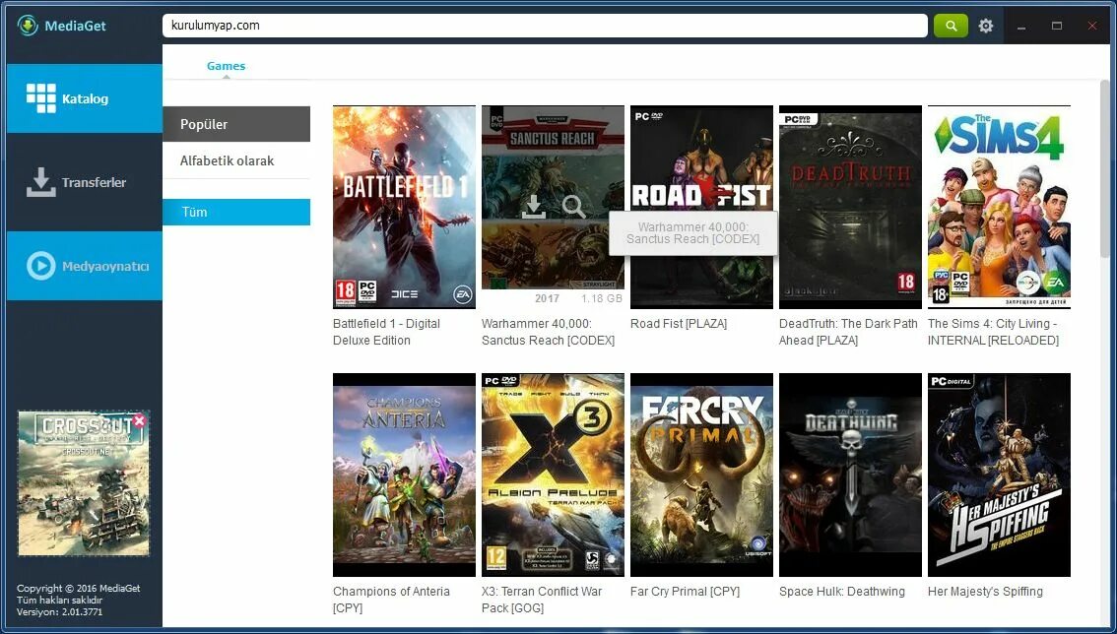
Task: Maximize the MediaGet window
Action: [x=1057, y=26]
